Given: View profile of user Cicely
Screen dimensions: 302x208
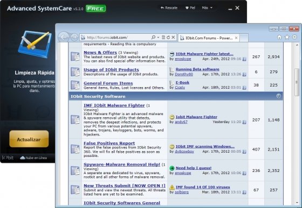Looking at the screenshot, I should pyautogui.click(x=180, y=88).
